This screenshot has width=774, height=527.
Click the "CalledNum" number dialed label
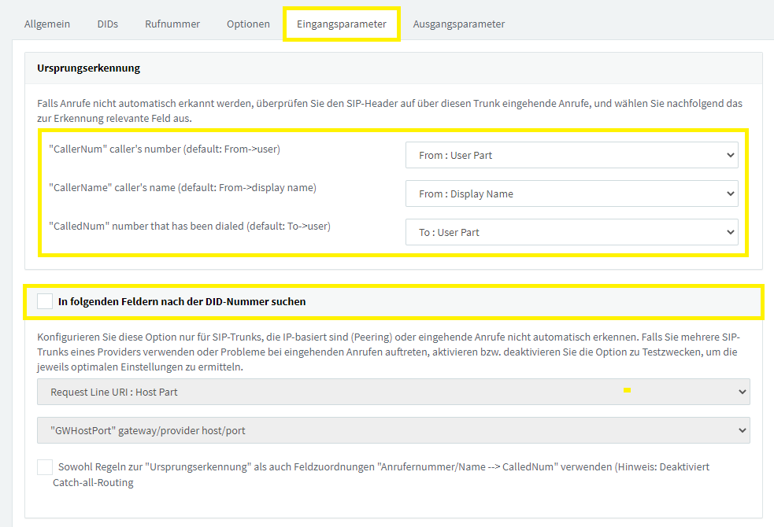coord(190,226)
